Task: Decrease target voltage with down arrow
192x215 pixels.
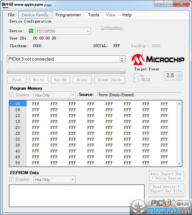Action: [179, 78]
